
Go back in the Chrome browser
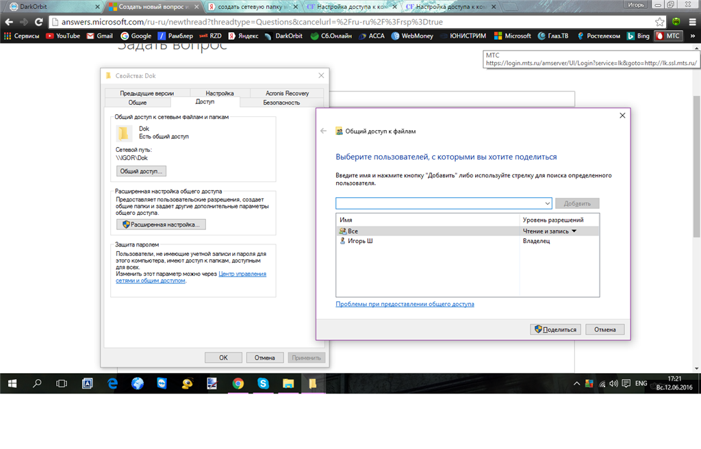(9, 22)
